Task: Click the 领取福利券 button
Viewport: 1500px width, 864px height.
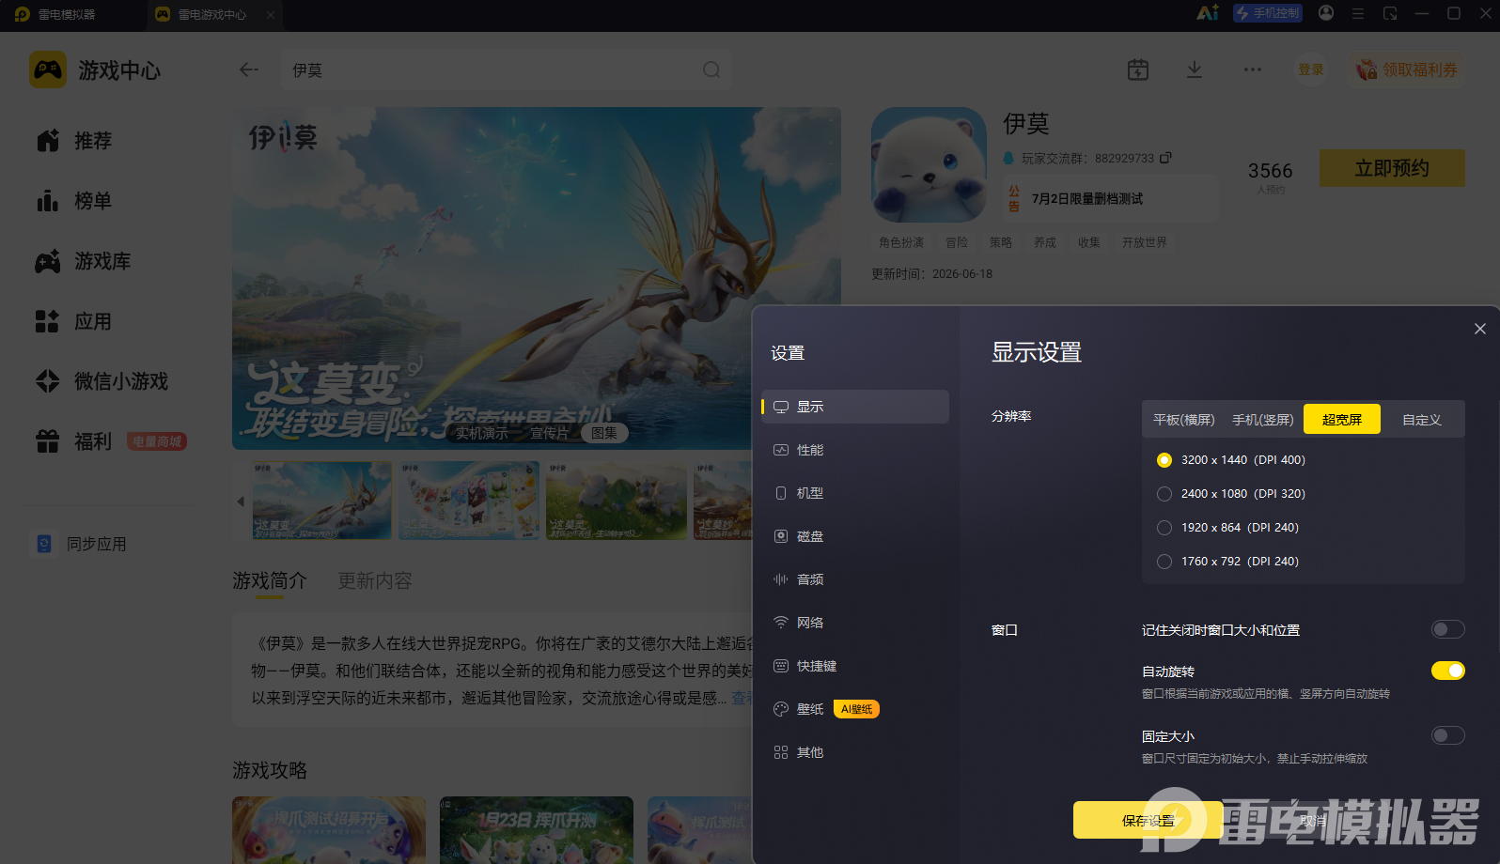Action: [1407, 69]
